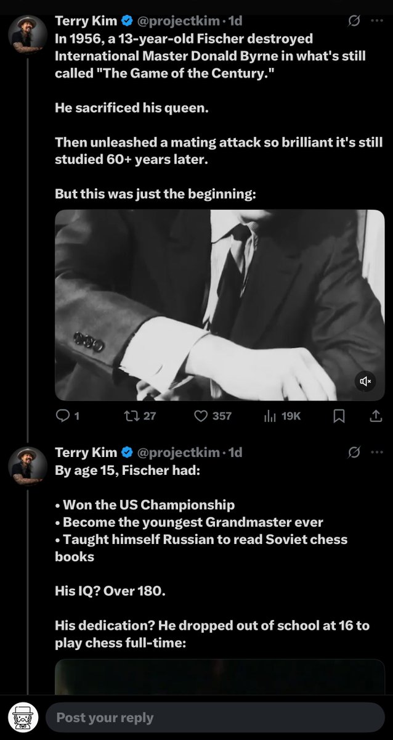Bookmark the Game of the Century post

(339, 416)
